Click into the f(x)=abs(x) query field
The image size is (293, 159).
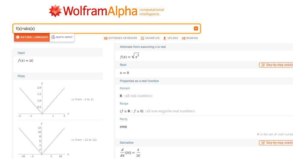point(102,29)
